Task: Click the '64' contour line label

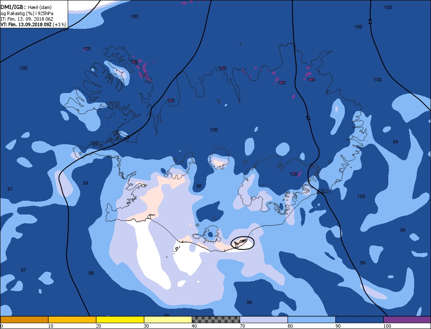Action: click(x=370, y=22)
